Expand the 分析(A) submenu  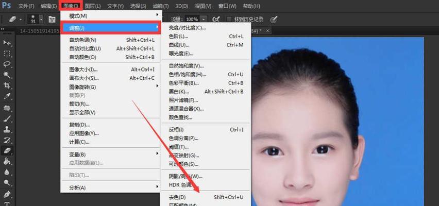111,188
